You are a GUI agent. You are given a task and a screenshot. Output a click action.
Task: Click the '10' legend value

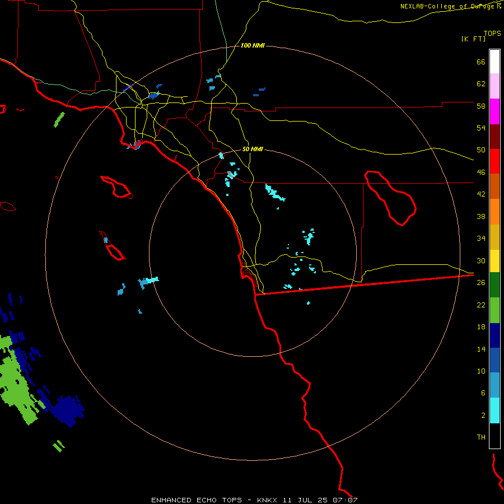pyautogui.click(x=481, y=371)
